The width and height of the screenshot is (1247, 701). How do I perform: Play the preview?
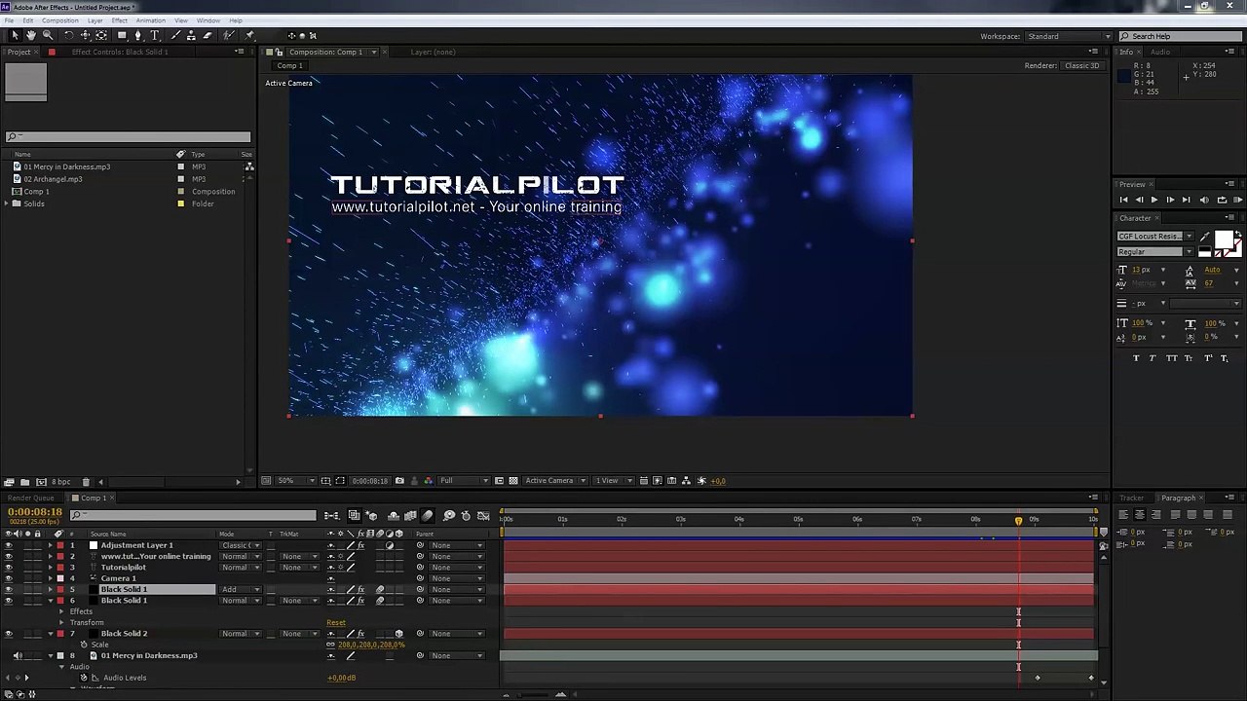point(1154,200)
